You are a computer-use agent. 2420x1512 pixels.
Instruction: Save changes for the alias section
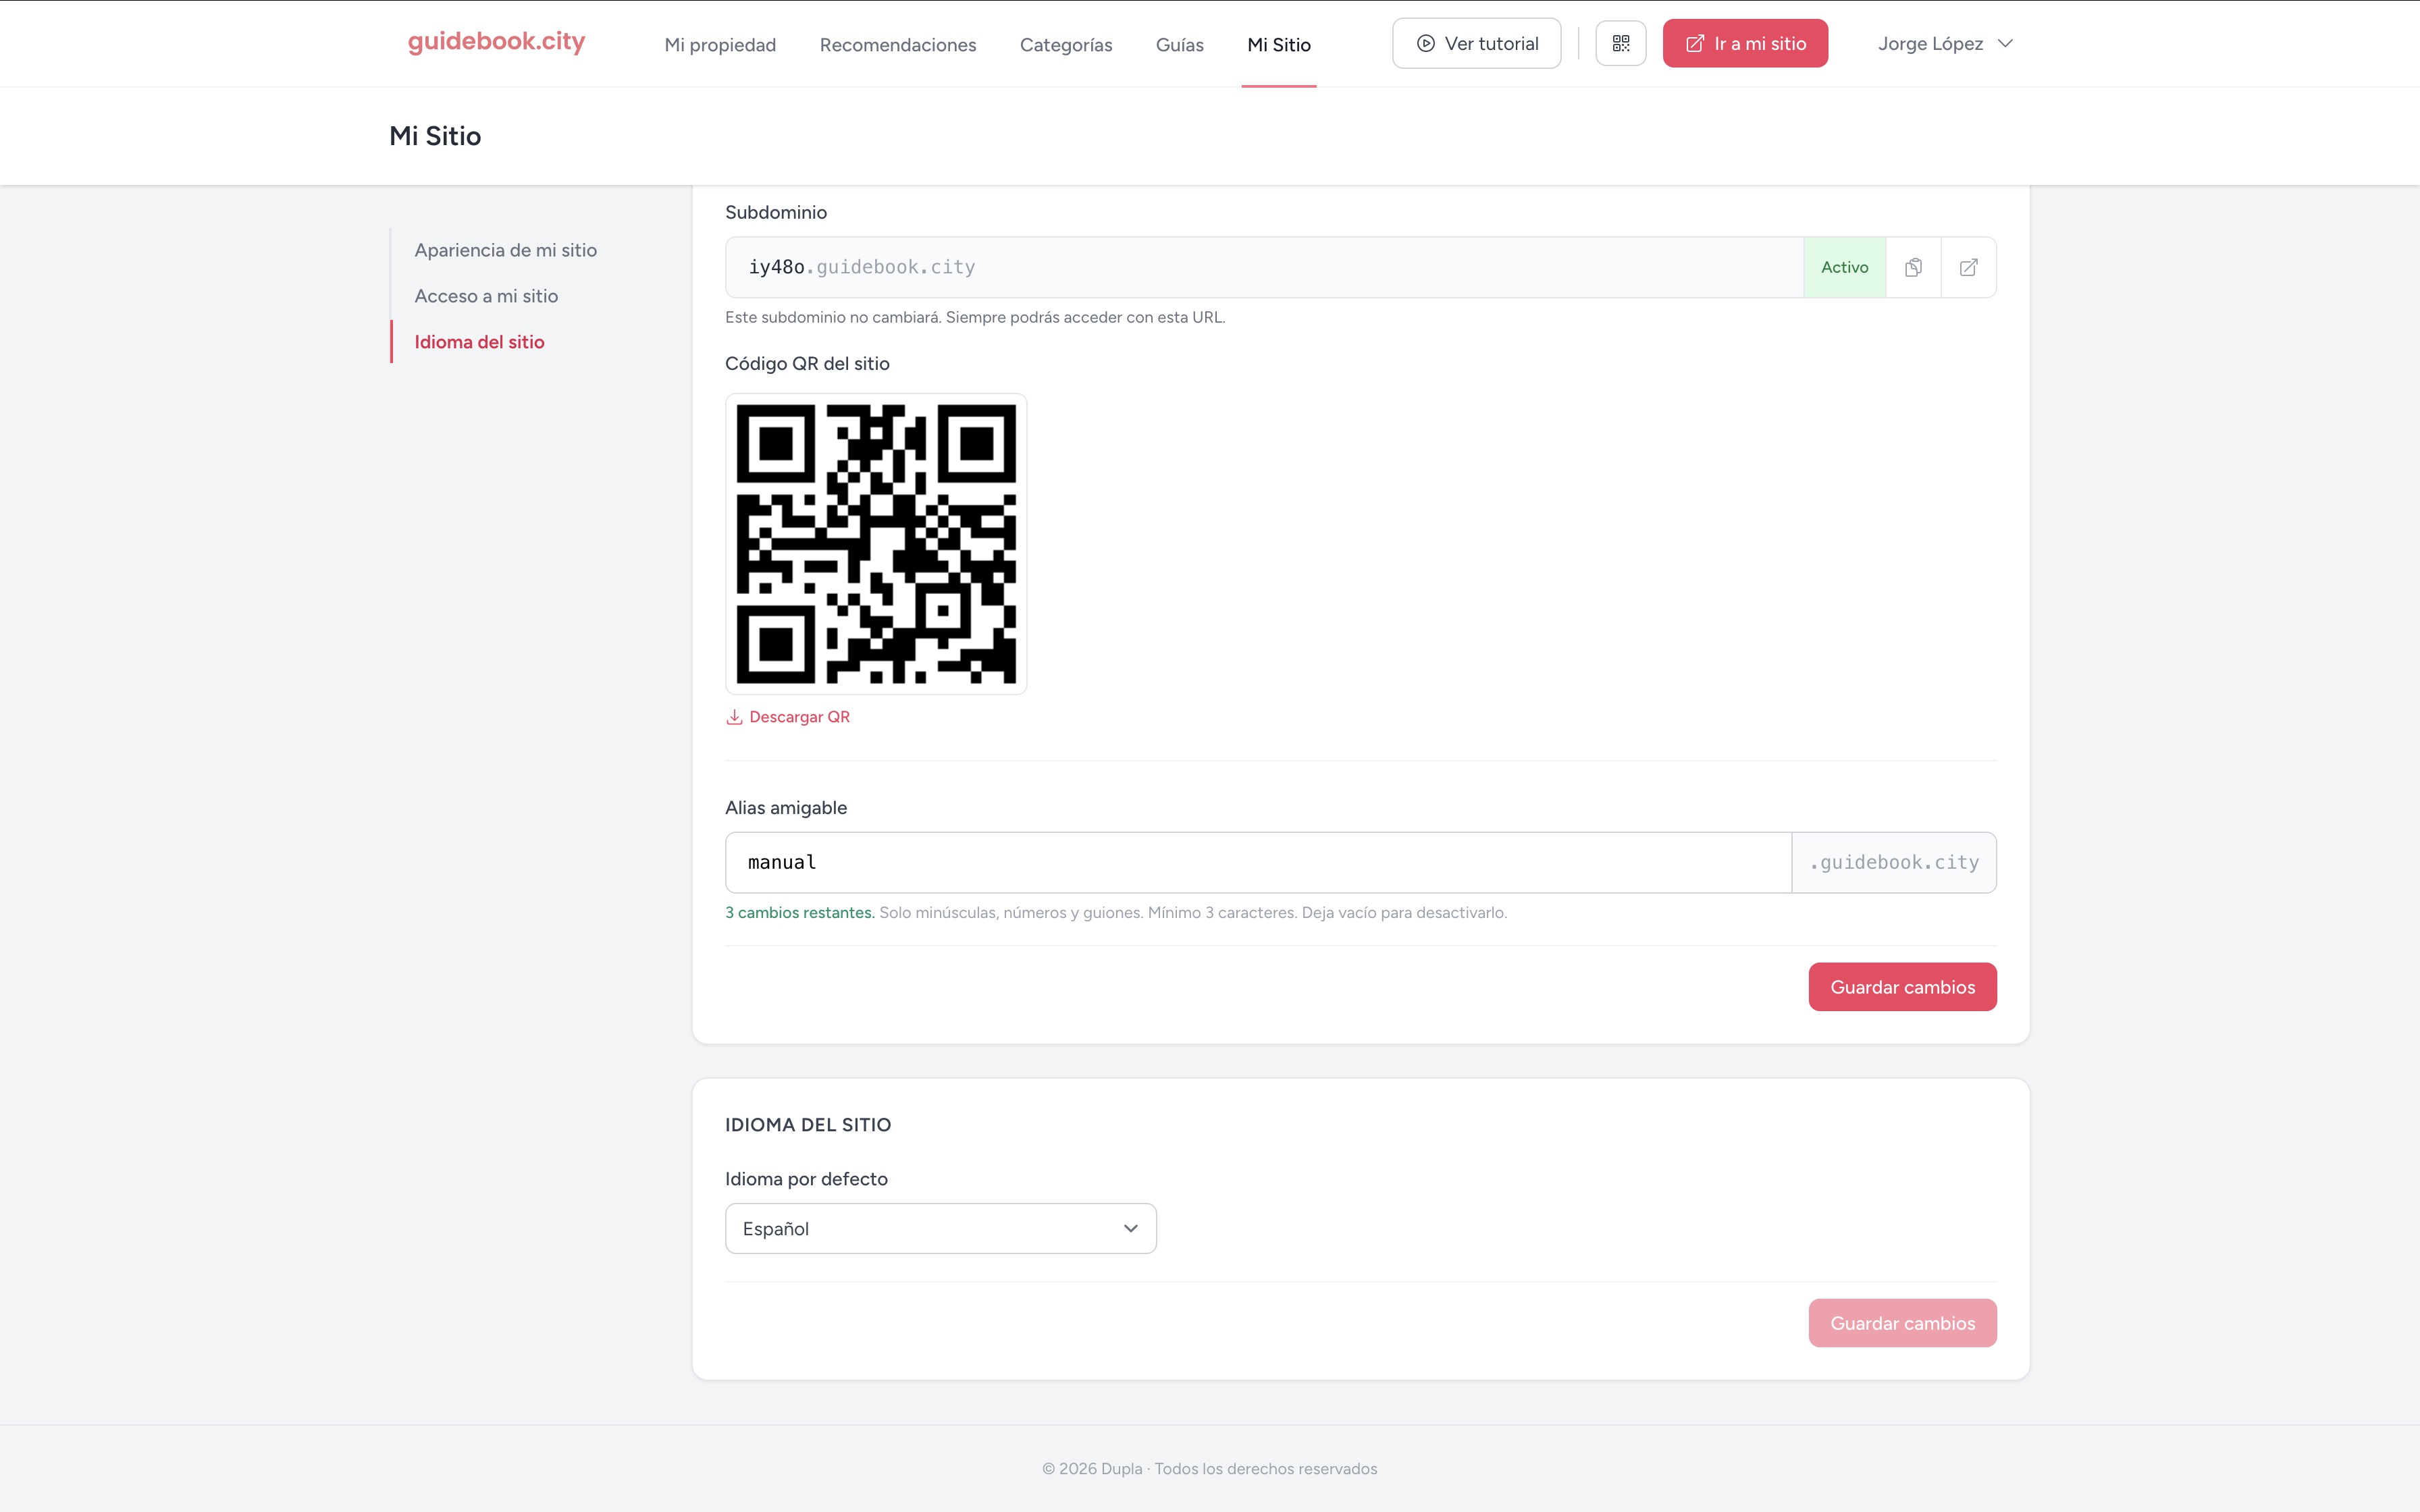point(1902,987)
